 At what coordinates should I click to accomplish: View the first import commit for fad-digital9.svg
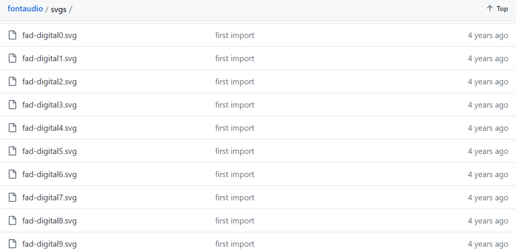coord(235,244)
